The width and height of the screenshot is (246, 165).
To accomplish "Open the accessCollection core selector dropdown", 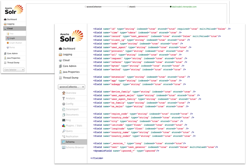I will click(x=71, y=87).
